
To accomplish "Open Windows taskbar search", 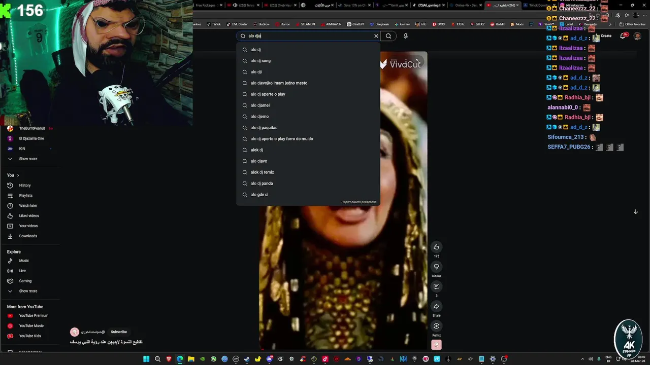I will coord(157,359).
